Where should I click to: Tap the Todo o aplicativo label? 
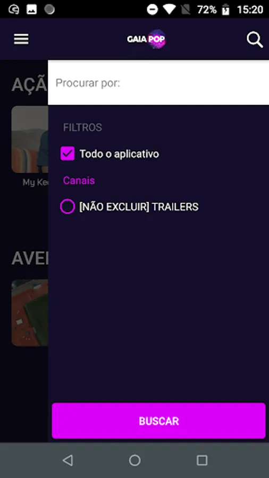click(x=119, y=154)
